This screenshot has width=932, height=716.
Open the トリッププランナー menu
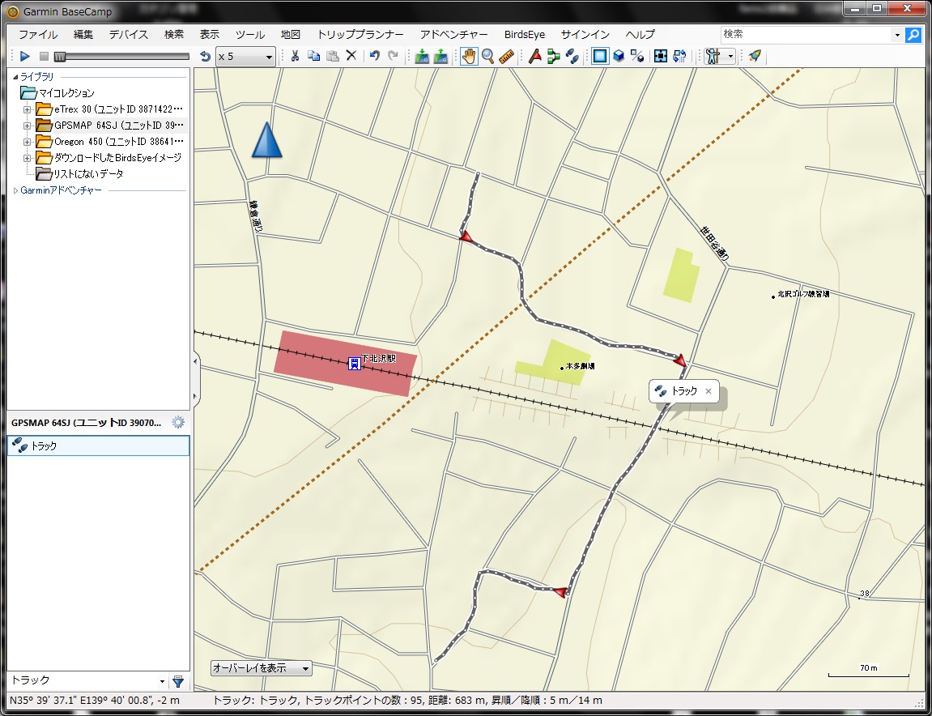(x=360, y=35)
